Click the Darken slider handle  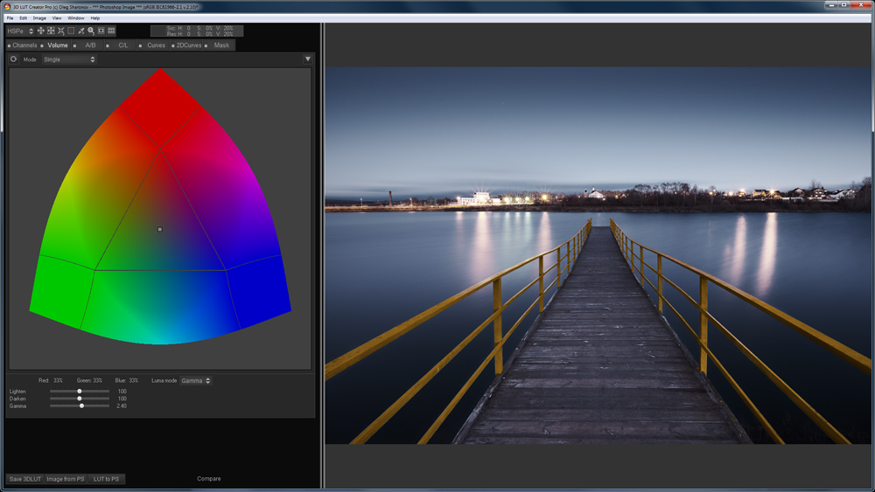point(80,398)
